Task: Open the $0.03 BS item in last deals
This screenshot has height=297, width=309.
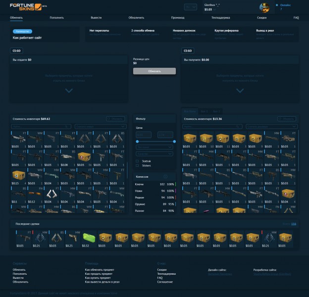Action: pyautogui.click(x=56, y=239)
